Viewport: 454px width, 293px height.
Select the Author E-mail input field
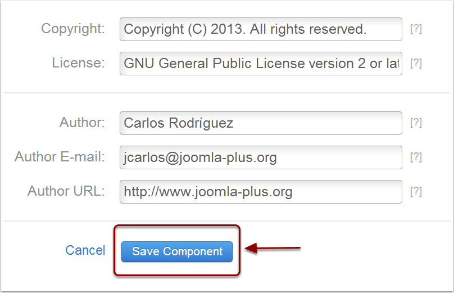pyautogui.click(x=261, y=157)
